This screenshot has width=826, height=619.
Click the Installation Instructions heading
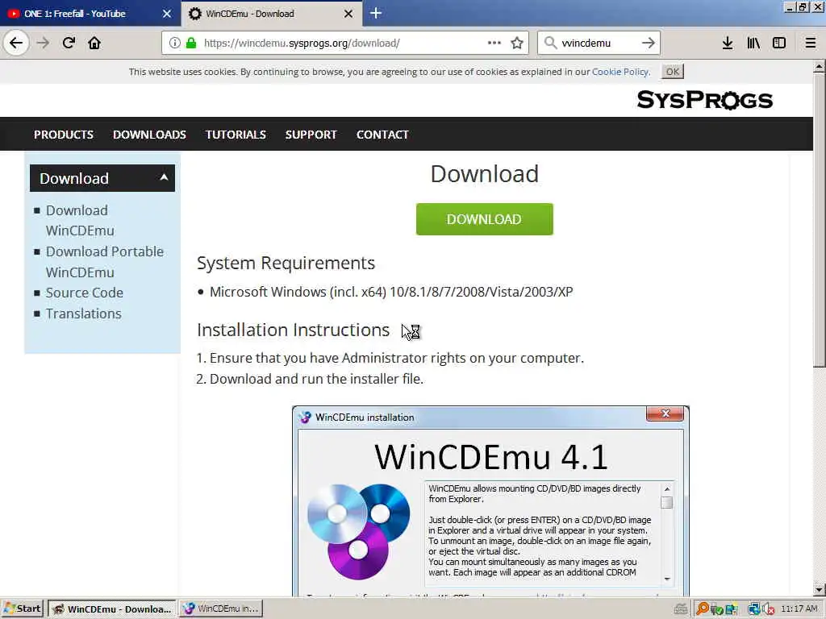(293, 330)
